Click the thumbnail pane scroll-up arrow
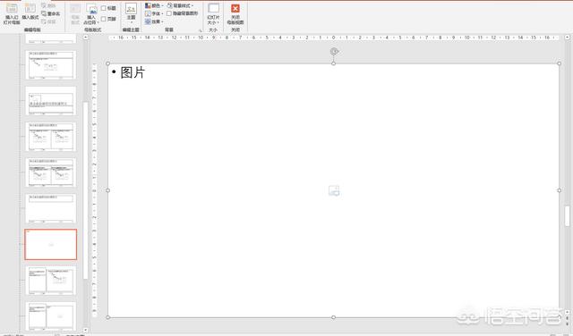573x336 pixels. coord(86,38)
